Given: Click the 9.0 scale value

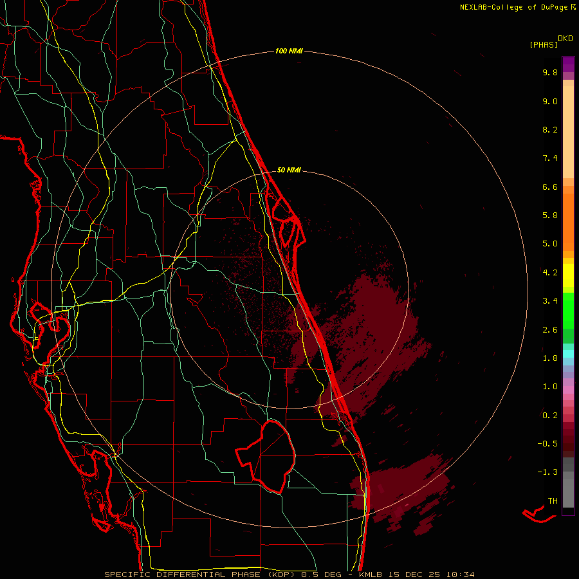Looking at the screenshot, I should 550,101.
